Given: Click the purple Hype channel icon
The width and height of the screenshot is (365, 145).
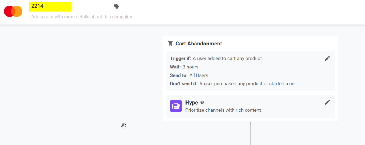Looking at the screenshot, I should point(176,106).
